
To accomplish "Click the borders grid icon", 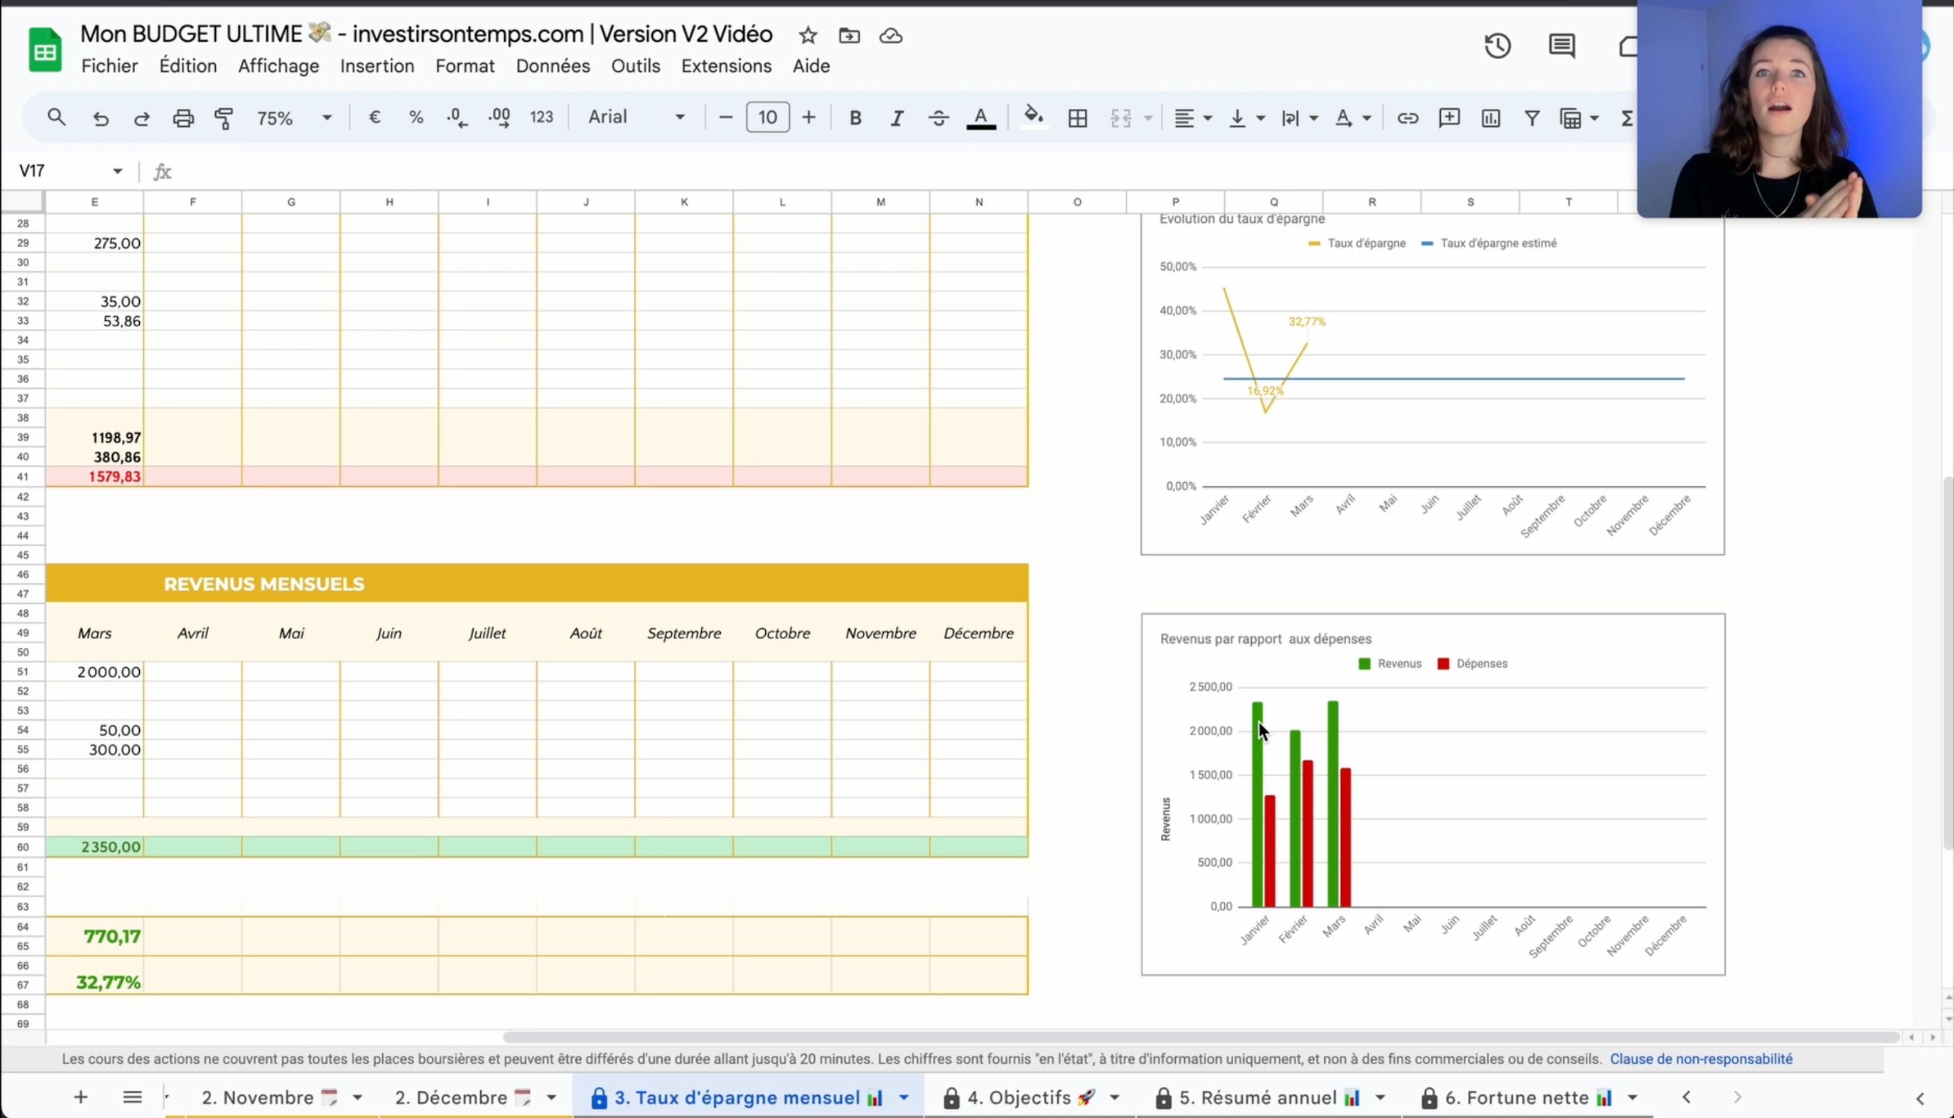I will tap(1077, 118).
